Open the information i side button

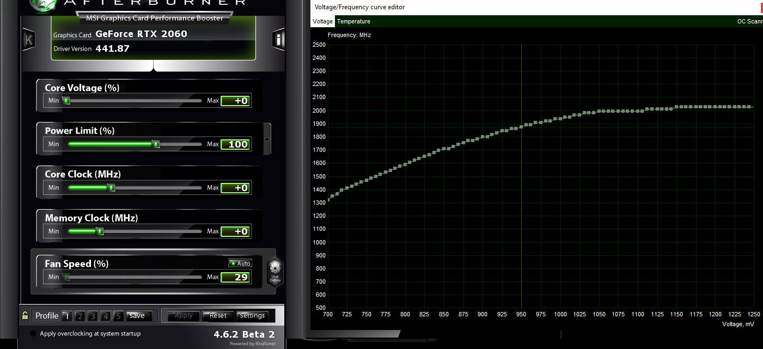point(278,40)
